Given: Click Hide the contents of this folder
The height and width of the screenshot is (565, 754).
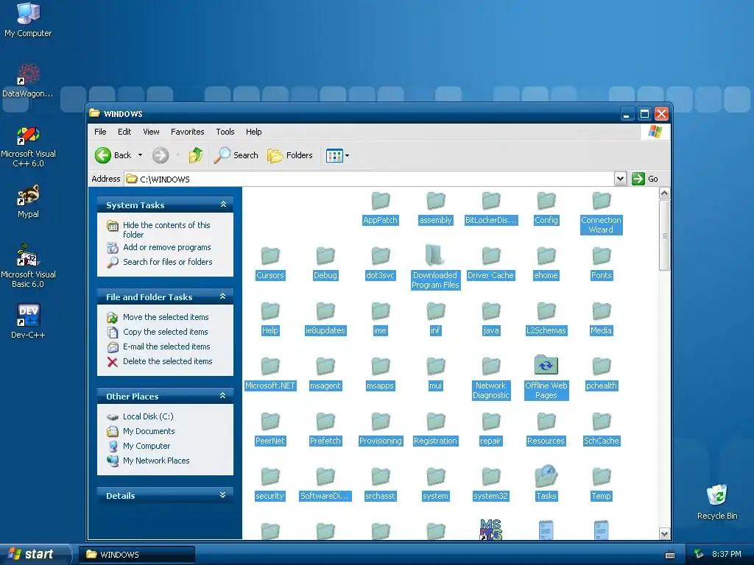Looking at the screenshot, I should click(x=166, y=230).
